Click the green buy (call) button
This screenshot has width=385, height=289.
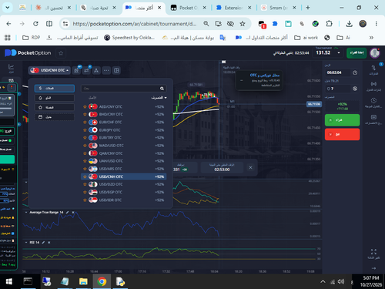tap(342, 120)
